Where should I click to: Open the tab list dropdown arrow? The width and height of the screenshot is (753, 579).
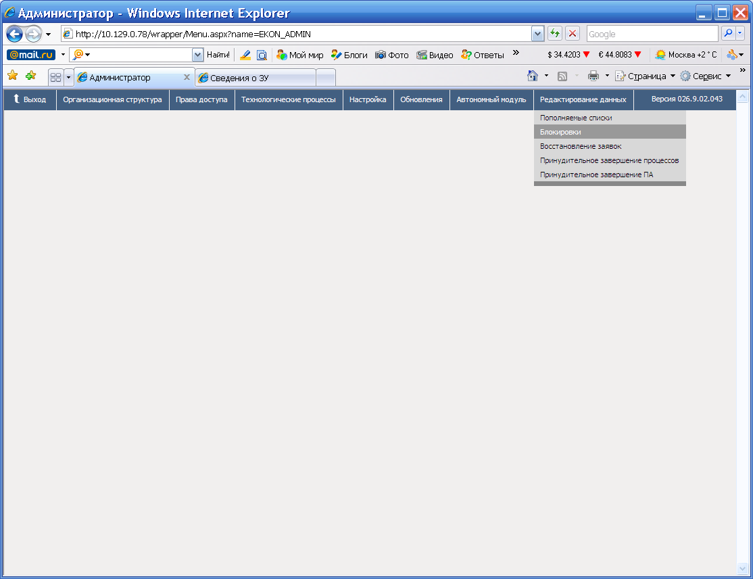[68, 77]
